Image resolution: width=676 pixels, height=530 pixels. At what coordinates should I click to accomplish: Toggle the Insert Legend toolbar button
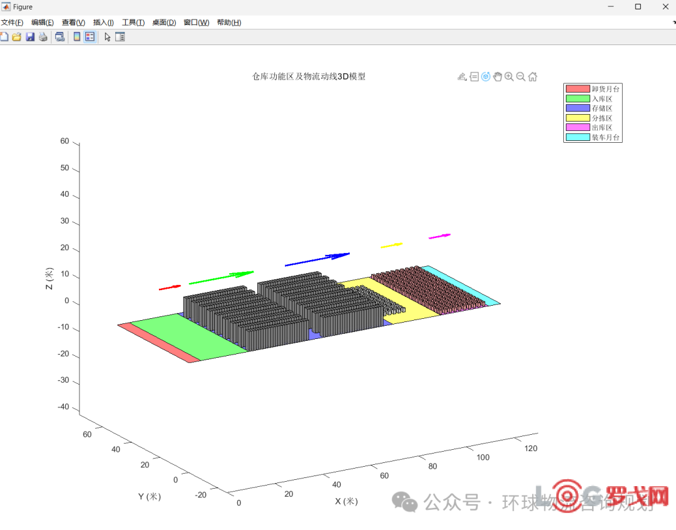coord(90,37)
